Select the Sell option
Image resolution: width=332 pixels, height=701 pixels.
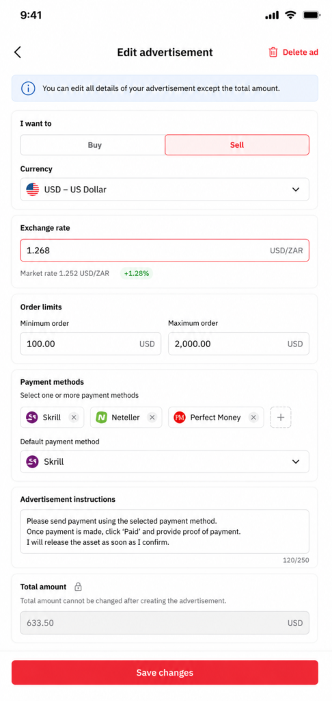[x=237, y=145]
